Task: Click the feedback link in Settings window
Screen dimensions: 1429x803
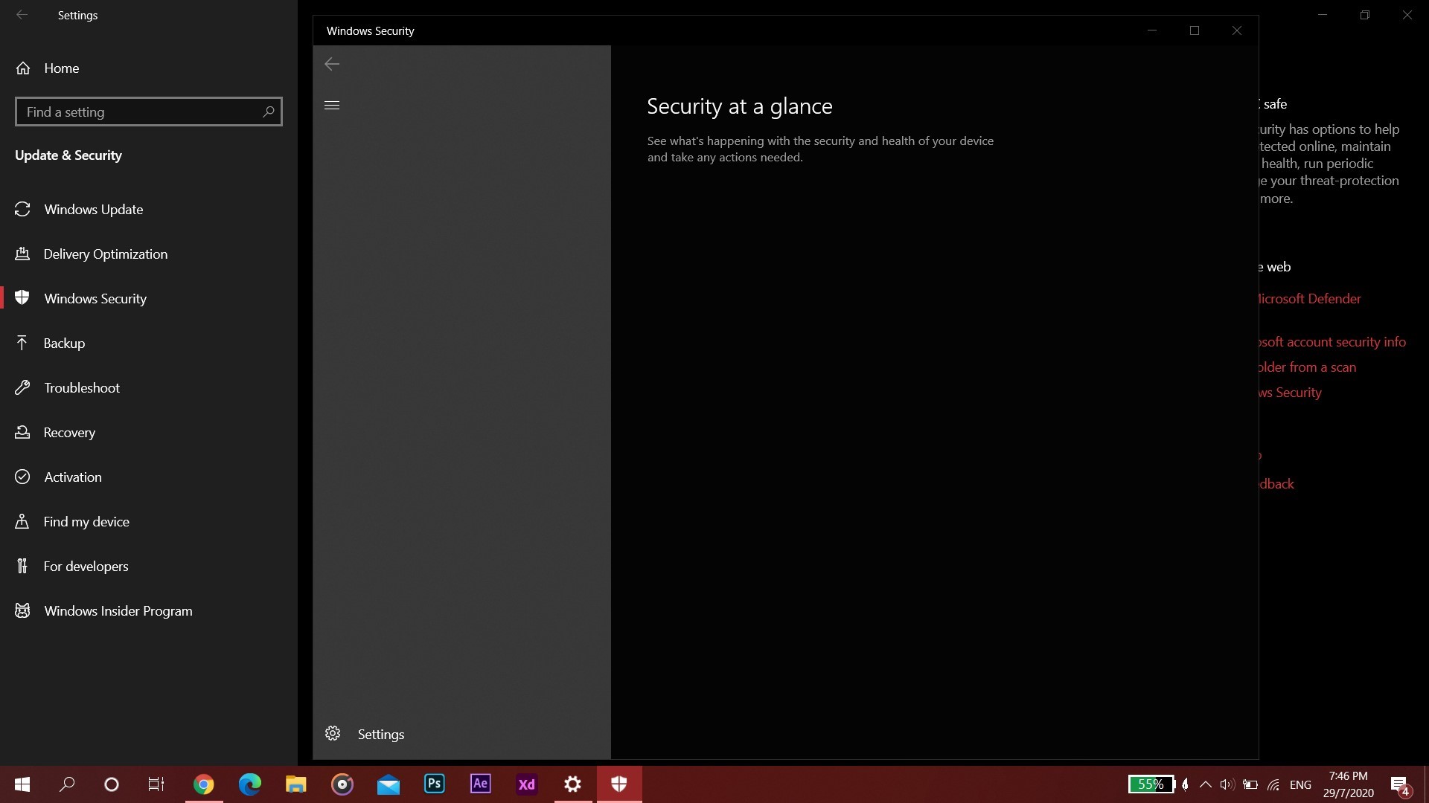Action: [1277, 484]
